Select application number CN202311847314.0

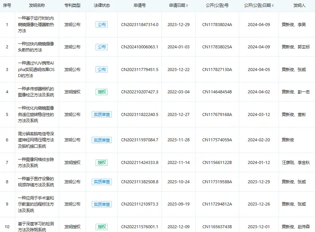click(x=139, y=25)
